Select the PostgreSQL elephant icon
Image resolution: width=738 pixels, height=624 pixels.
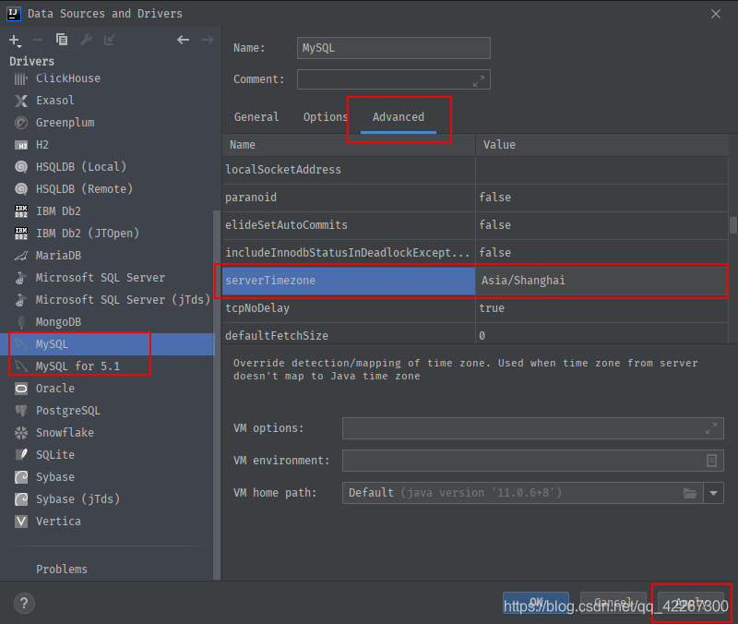click(20, 411)
